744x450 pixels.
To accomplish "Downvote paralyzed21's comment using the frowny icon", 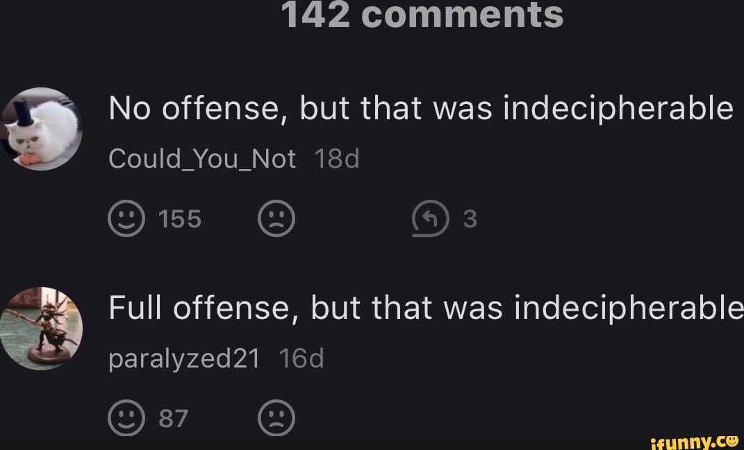I will pos(276,417).
